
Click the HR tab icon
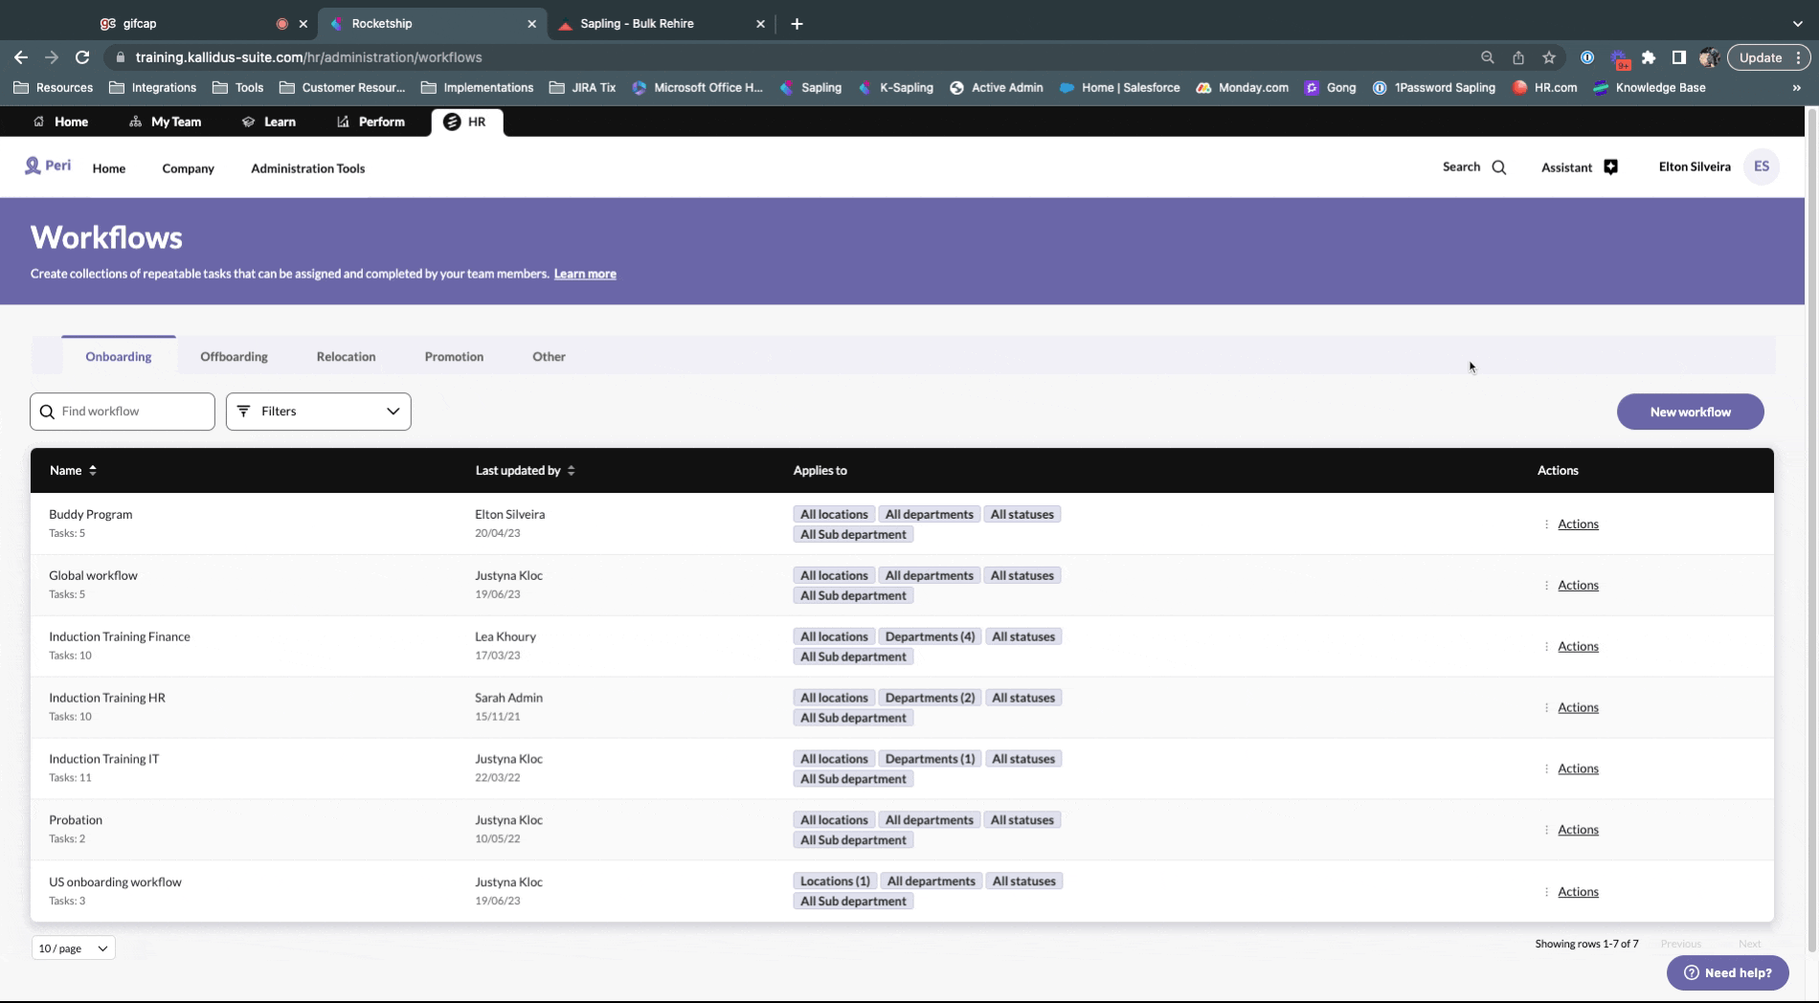[451, 122]
